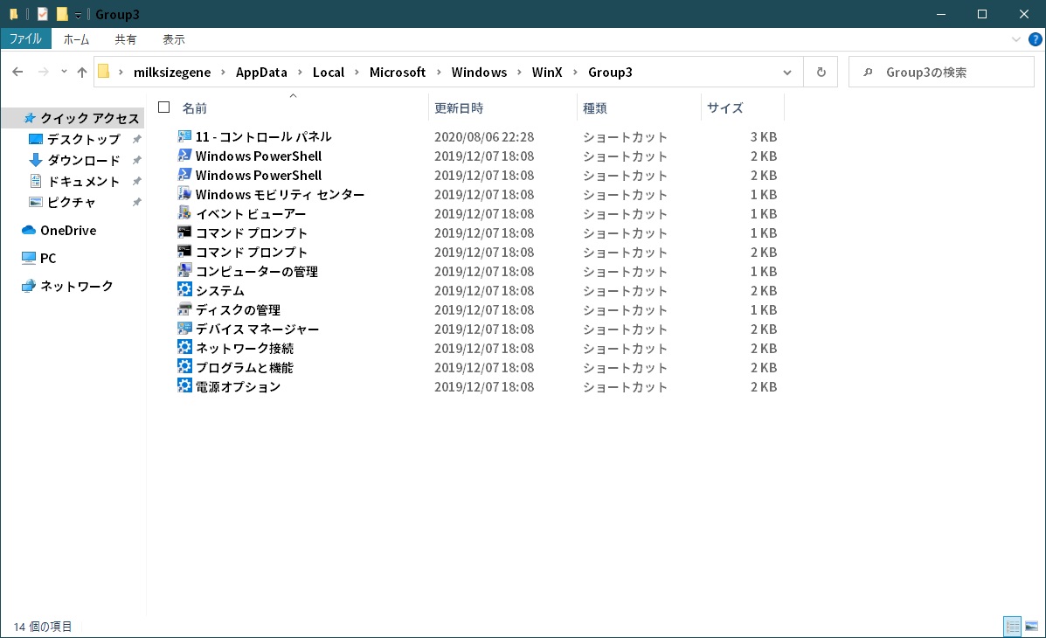
Task: Click the 14 個の項目 status text
Action: point(43,627)
